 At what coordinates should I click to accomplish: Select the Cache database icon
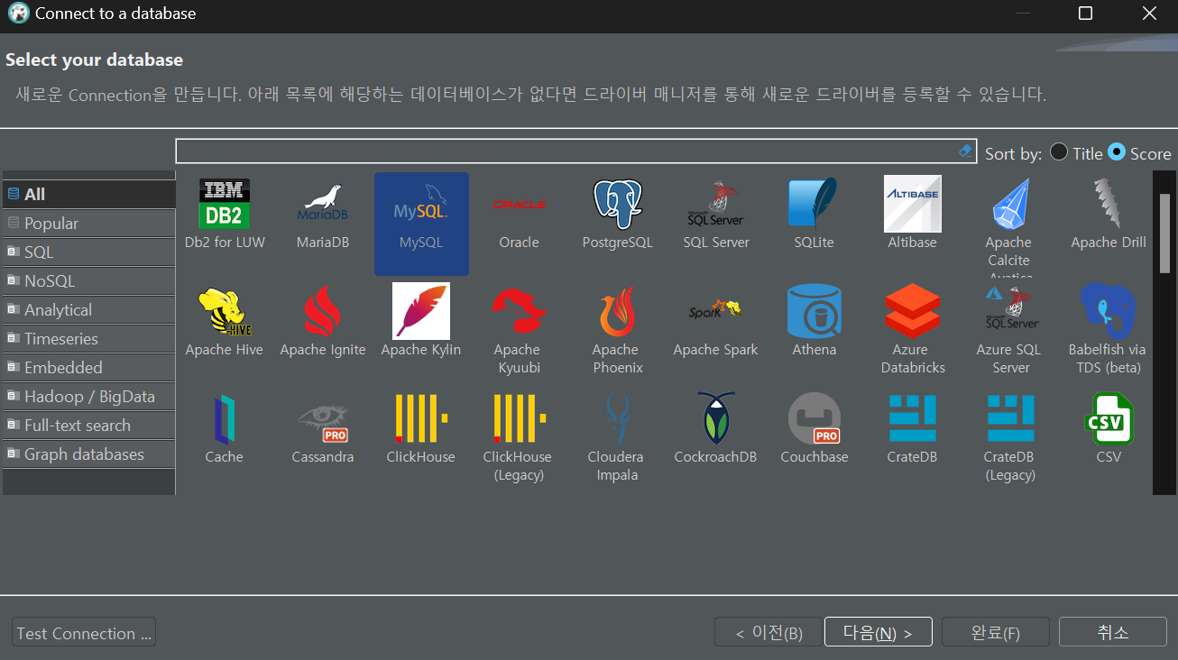(225, 418)
